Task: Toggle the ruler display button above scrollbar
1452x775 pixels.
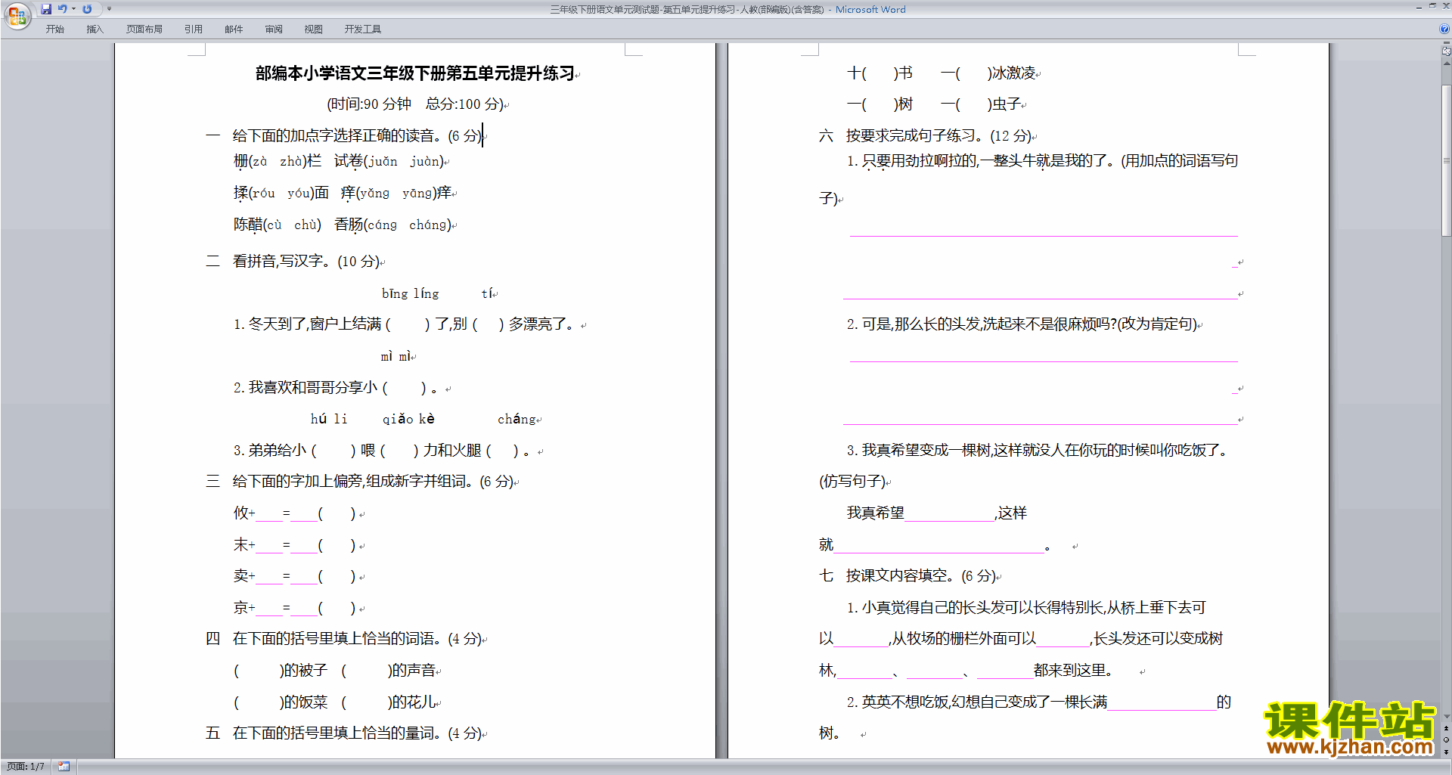Action: click(x=1446, y=51)
